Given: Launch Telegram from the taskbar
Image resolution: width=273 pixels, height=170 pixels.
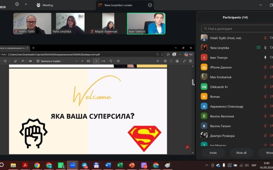Looking at the screenshot, I should [x=85, y=165].
